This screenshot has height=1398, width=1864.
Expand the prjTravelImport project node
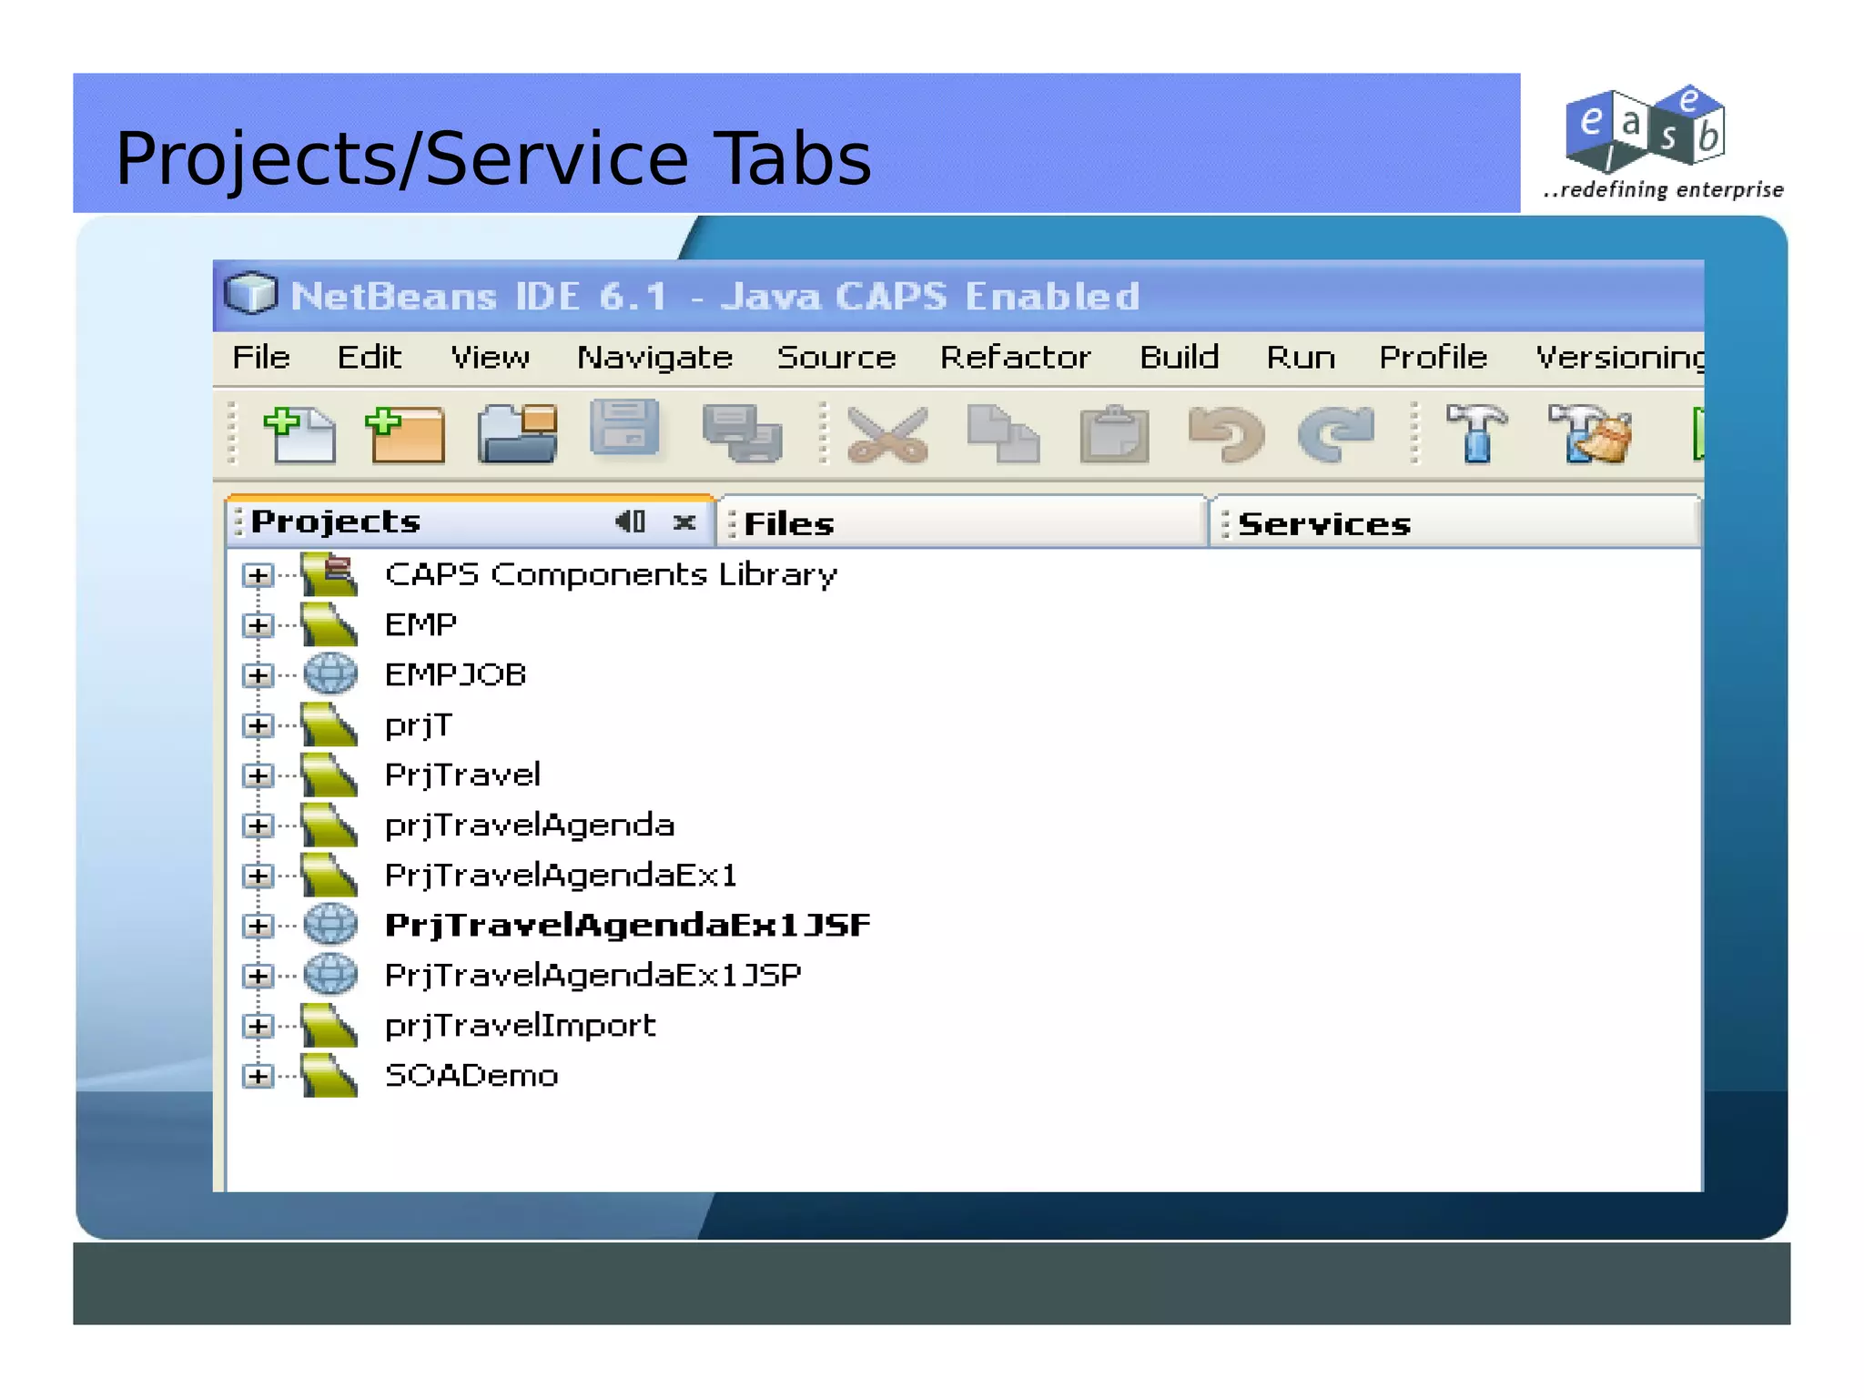tap(258, 1026)
